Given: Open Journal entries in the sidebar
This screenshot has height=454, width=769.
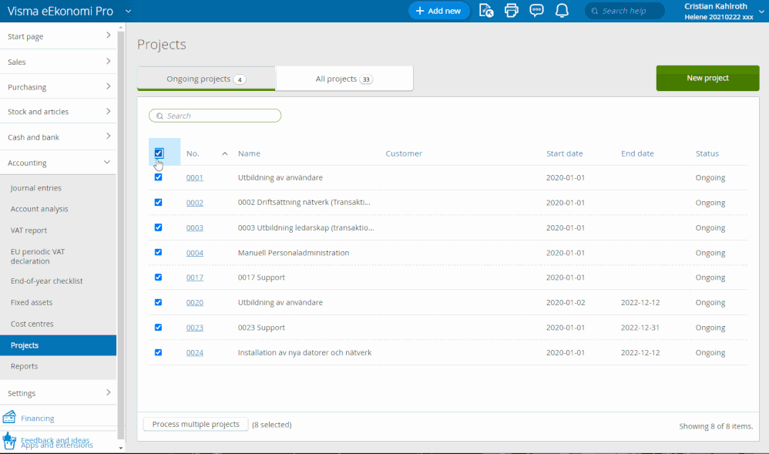Looking at the screenshot, I should point(36,188).
